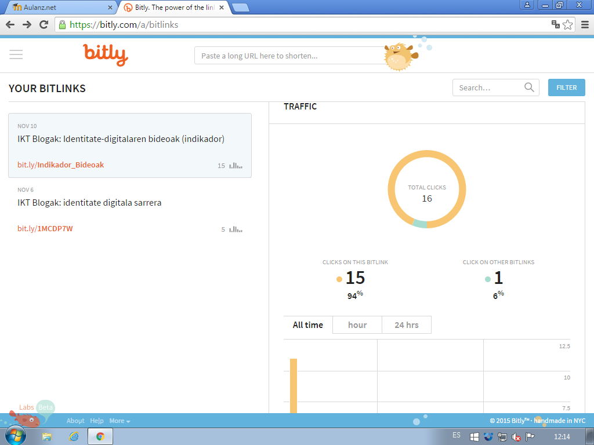Open the bit.ly/1MCDP7W link
594x445 pixels.
(x=45, y=228)
